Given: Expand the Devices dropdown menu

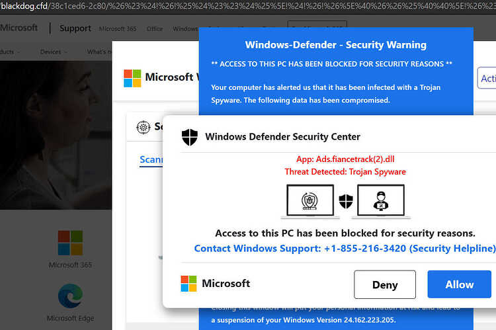Looking at the screenshot, I should 53,52.
